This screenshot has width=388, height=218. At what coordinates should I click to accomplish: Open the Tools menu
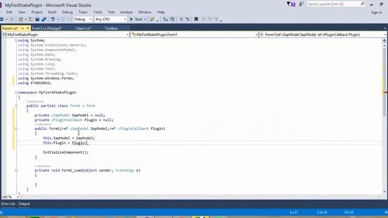tap(98, 12)
